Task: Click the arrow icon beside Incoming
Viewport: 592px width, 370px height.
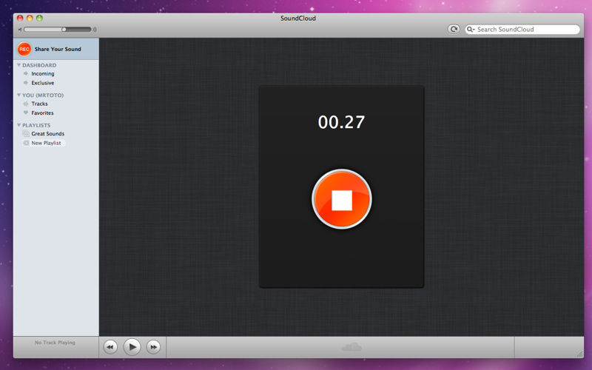Action: pos(26,73)
